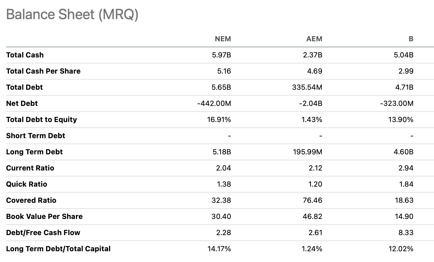Select the Balance Sheet (MRQ) heading
Viewport: 434px width, 262px height.
[x=72, y=14]
